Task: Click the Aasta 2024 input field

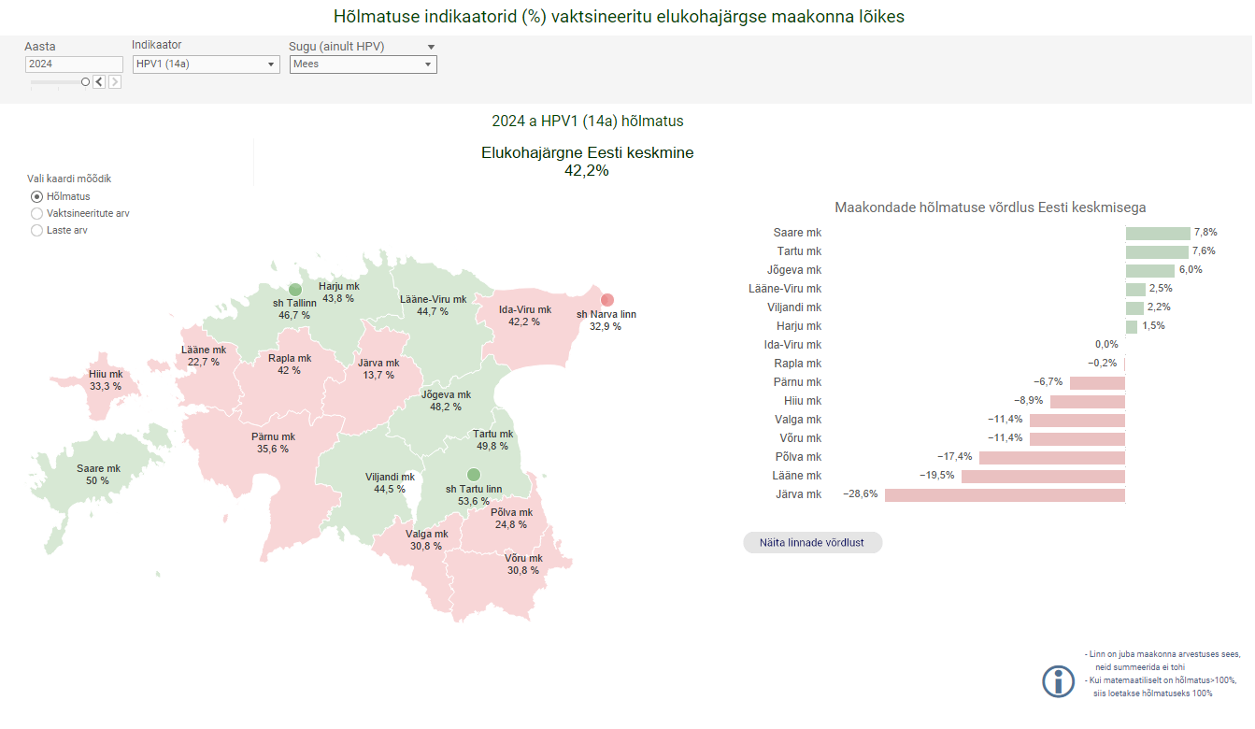Action: tap(74, 64)
